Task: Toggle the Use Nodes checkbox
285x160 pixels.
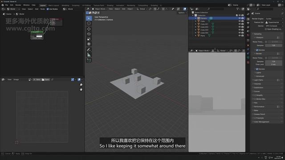Action: pyautogui.click(x=48, y=9)
